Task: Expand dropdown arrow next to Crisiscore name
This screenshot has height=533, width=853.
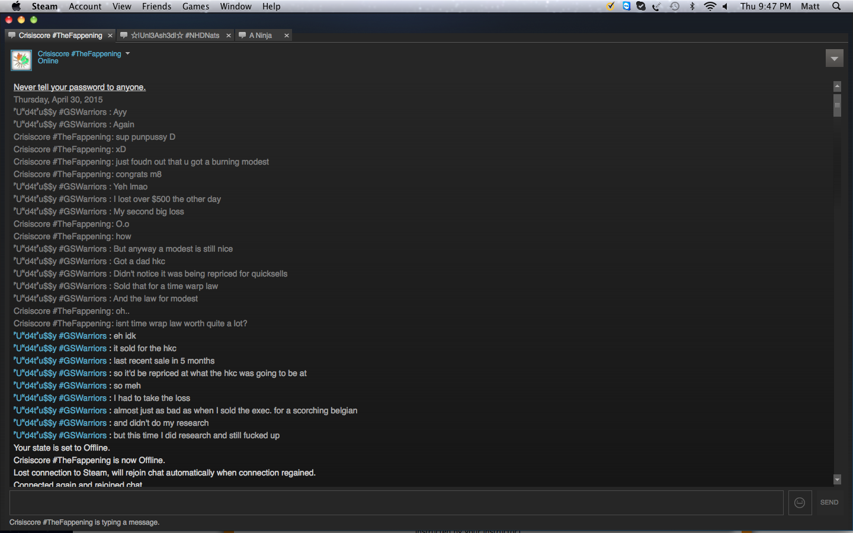Action: tap(127, 53)
